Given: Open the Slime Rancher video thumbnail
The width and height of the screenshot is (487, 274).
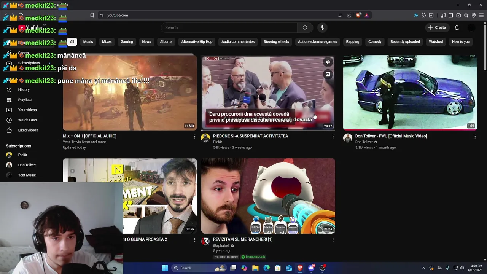Looking at the screenshot, I should [268, 196].
